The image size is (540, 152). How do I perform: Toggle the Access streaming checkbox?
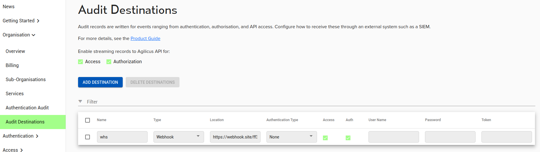coord(80,62)
